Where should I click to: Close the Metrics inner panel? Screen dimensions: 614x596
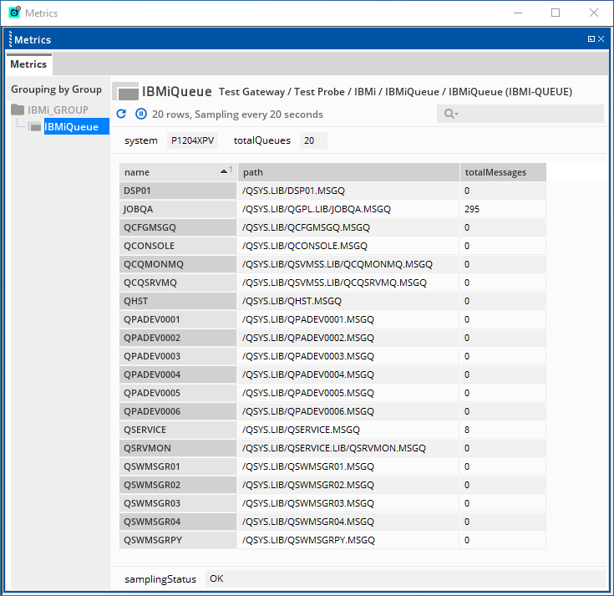603,39
